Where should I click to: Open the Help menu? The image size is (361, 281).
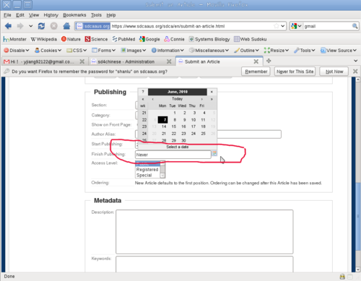(x=111, y=15)
